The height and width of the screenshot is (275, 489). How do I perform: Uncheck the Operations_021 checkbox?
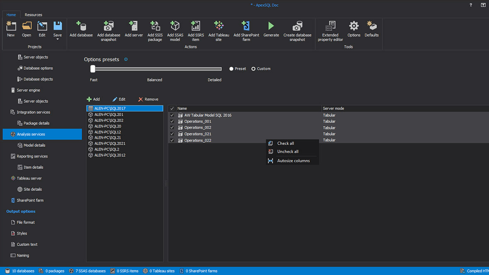[172, 134]
